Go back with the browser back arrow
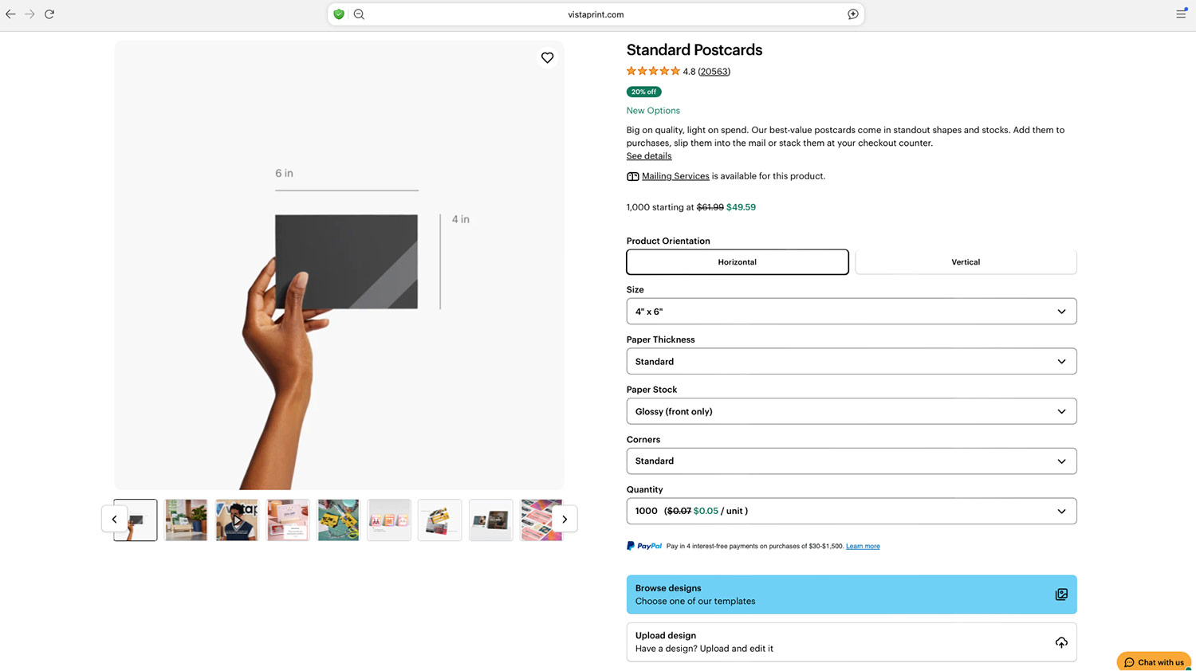Screen dimensions: 1196x671 click(10, 14)
